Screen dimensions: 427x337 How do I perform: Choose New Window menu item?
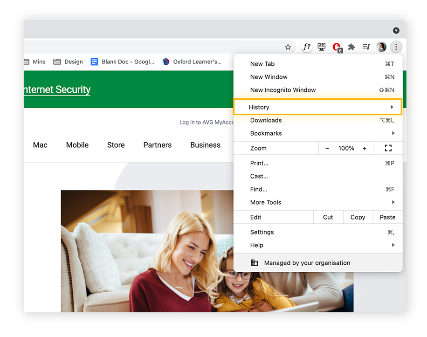point(318,77)
